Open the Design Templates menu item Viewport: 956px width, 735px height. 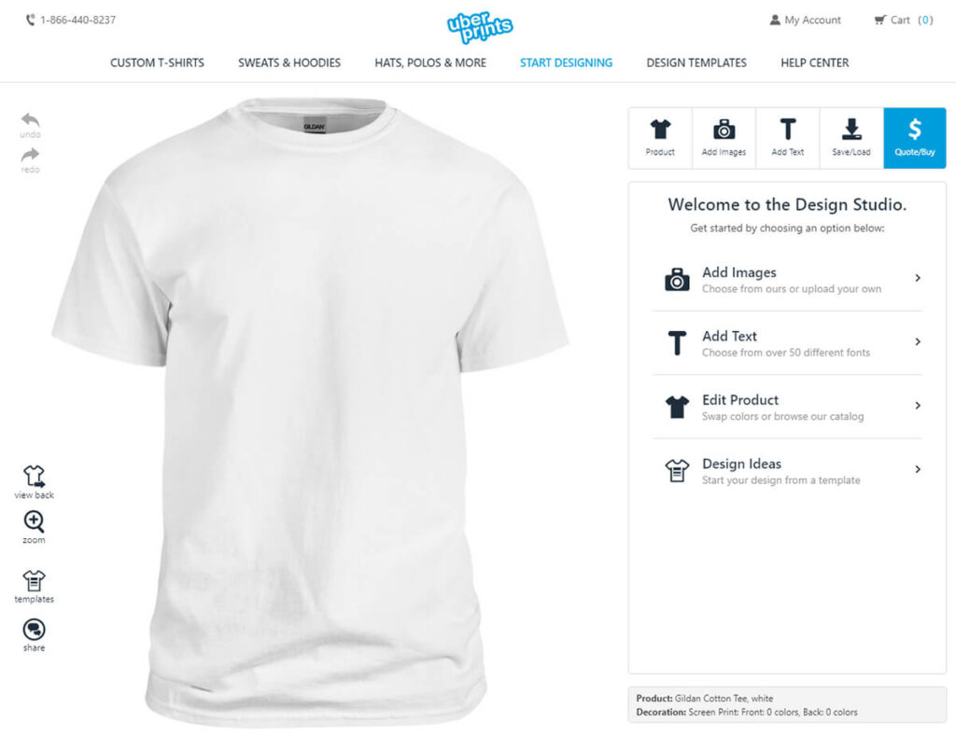tap(696, 62)
